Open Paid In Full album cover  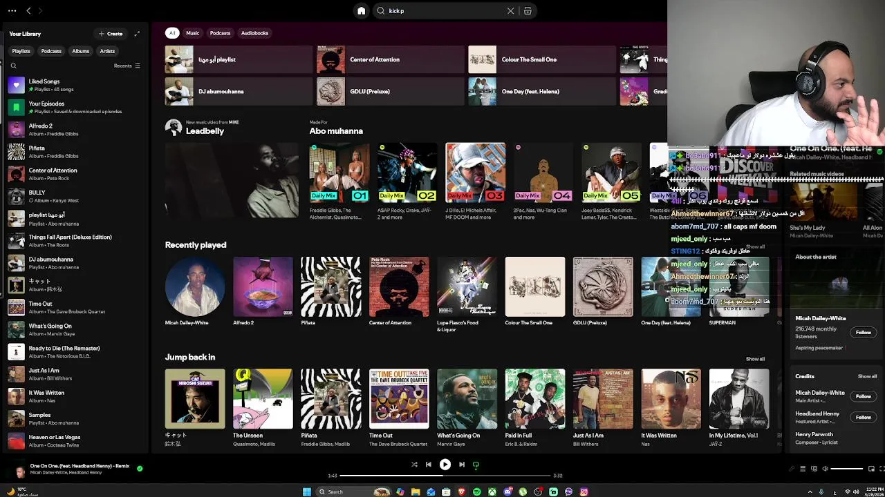(x=534, y=399)
